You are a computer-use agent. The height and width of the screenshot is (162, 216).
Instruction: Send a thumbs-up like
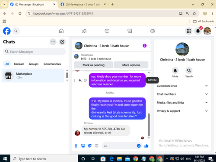146,146
